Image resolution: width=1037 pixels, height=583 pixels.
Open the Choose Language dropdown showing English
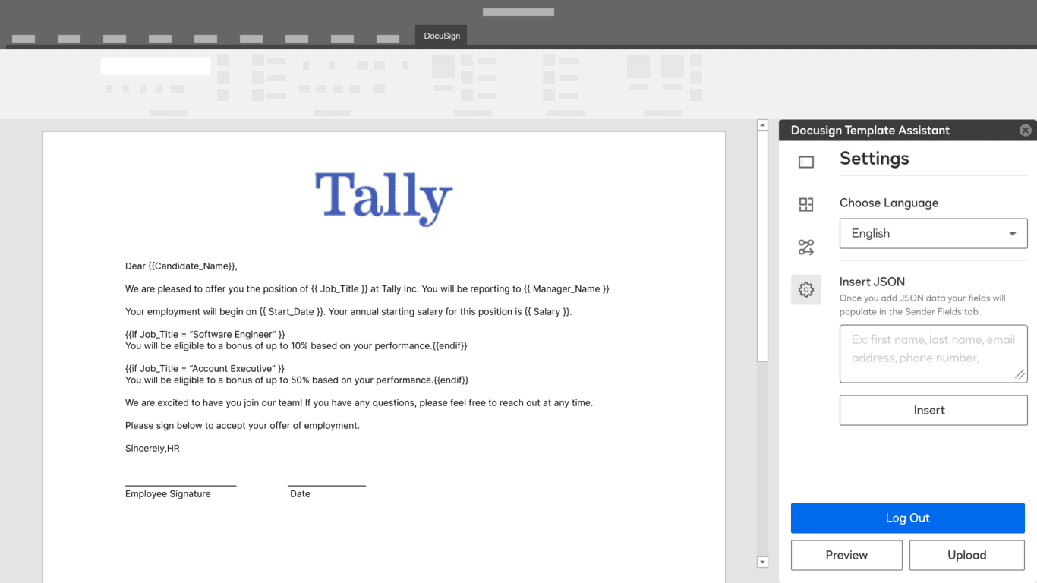point(933,234)
